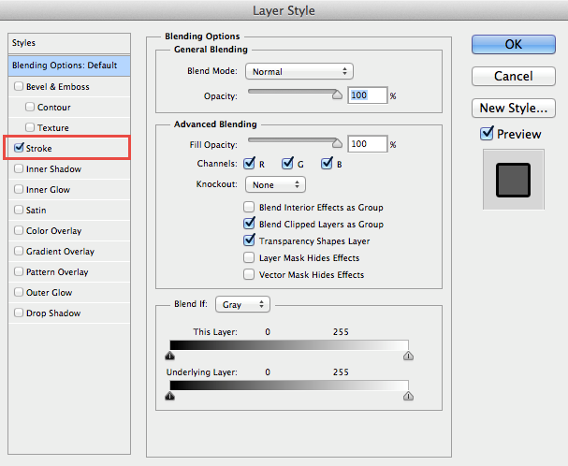Screen dimensions: 568x466
Task: Toggle the G channel checkbox
Action: point(287,164)
